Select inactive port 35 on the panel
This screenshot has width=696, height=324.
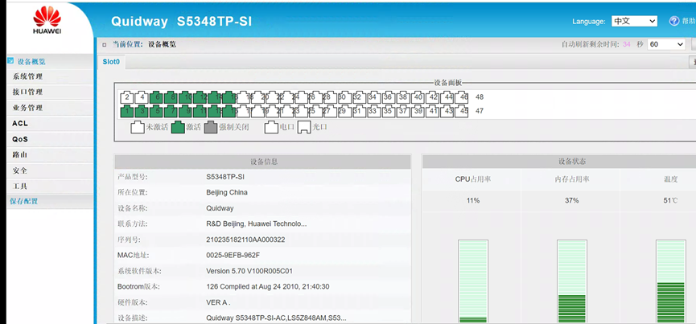pyautogui.click(x=389, y=111)
